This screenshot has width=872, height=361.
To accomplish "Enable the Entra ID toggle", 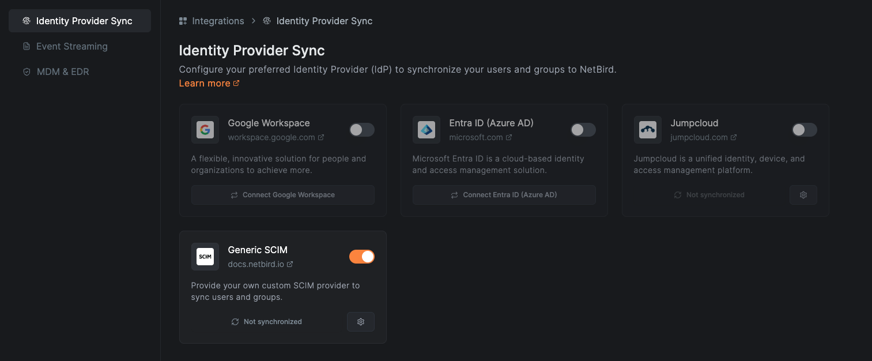I will [583, 130].
